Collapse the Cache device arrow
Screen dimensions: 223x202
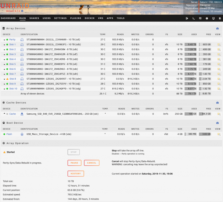4,114
